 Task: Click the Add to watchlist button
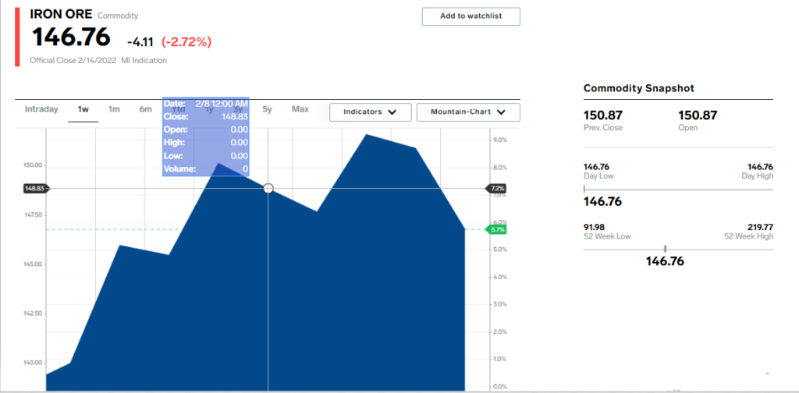471,16
